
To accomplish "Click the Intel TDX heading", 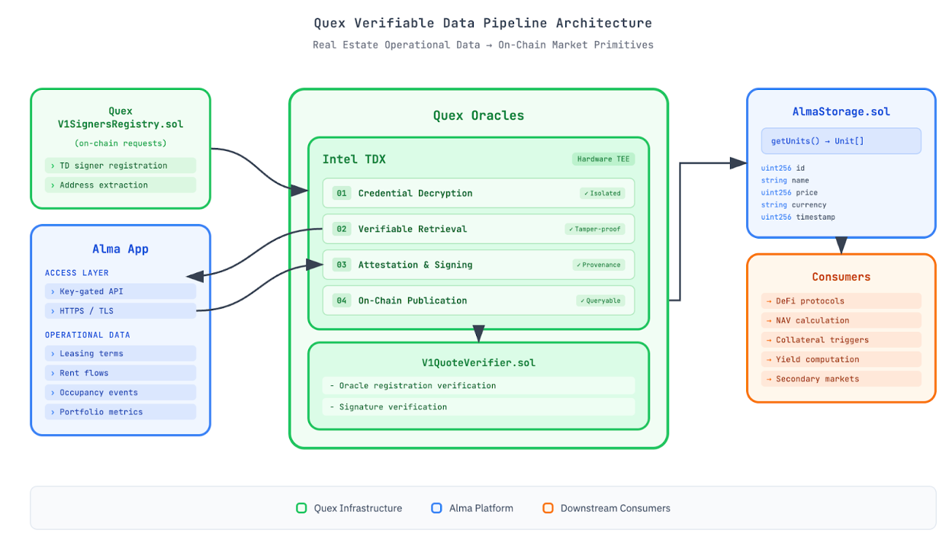I will tap(354, 159).
